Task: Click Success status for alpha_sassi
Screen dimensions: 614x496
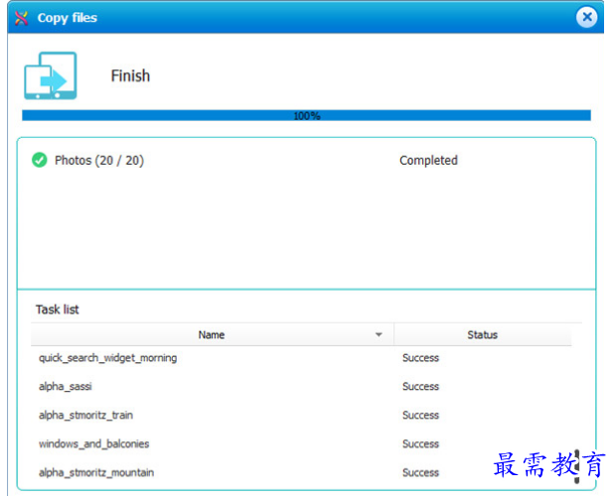Action: [x=420, y=387]
